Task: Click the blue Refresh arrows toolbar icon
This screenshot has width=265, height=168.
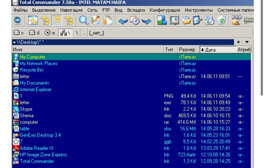Action: (x=18, y=20)
